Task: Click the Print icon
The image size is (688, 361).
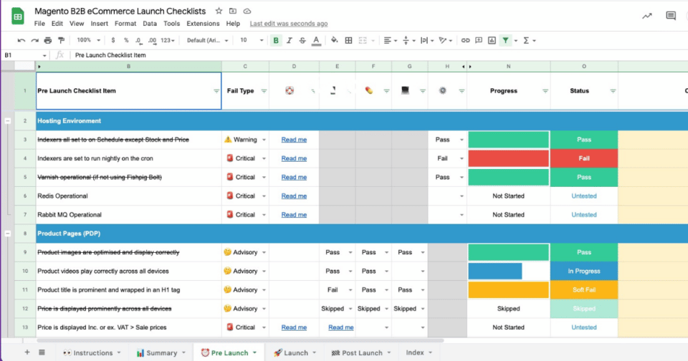Action: [47, 40]
